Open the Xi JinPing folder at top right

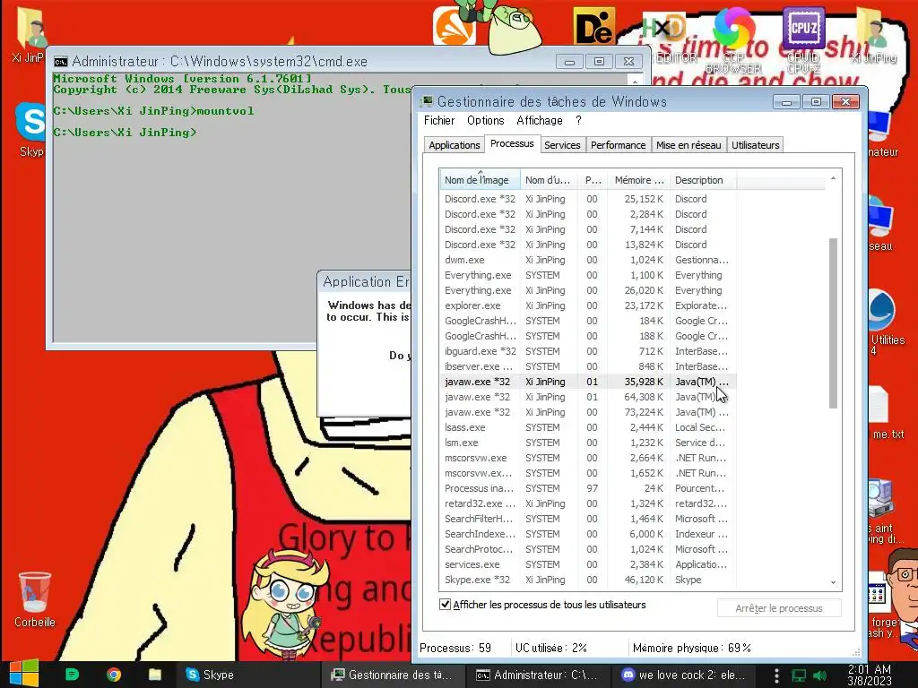[x=873, y=35]
